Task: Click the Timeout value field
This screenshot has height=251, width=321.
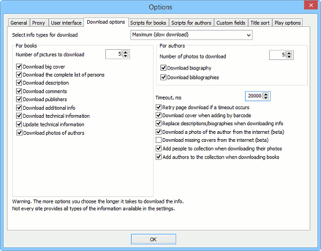Action: [254, 96]
